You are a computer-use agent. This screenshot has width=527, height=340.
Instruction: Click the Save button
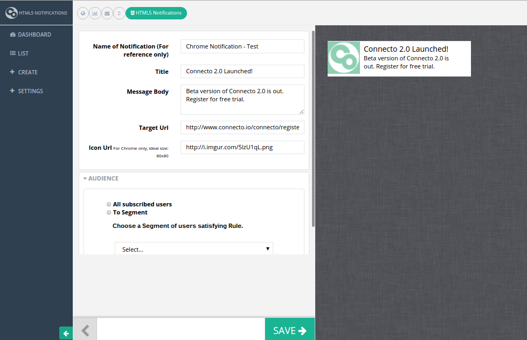290,329
